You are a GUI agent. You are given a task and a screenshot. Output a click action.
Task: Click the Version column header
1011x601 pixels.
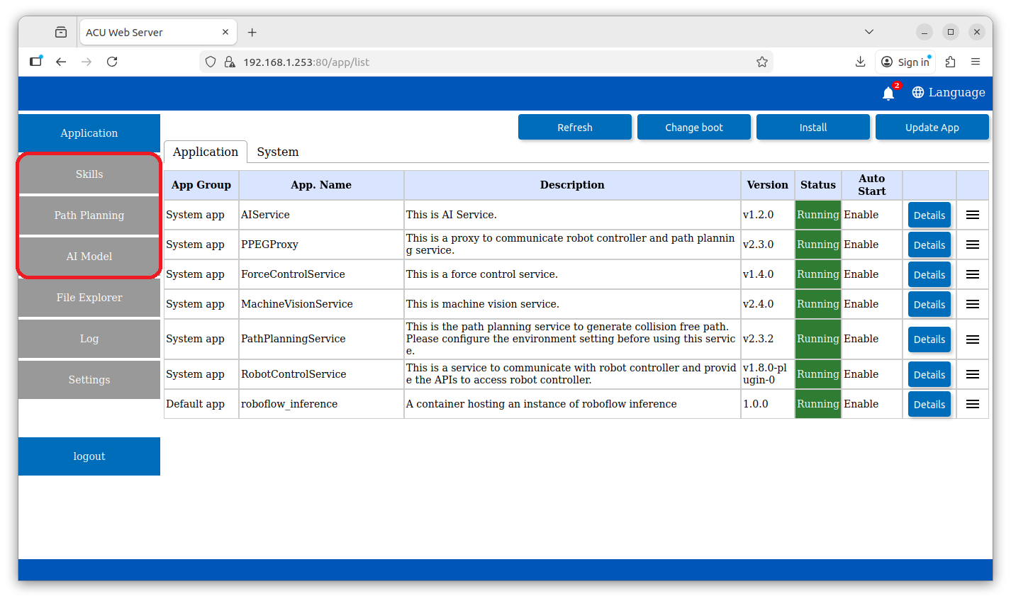click(x=767, y=185)
